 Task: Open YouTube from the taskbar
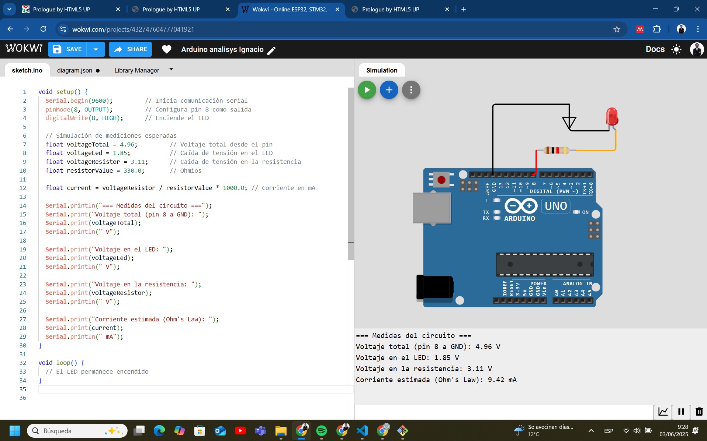coord(240,430)
